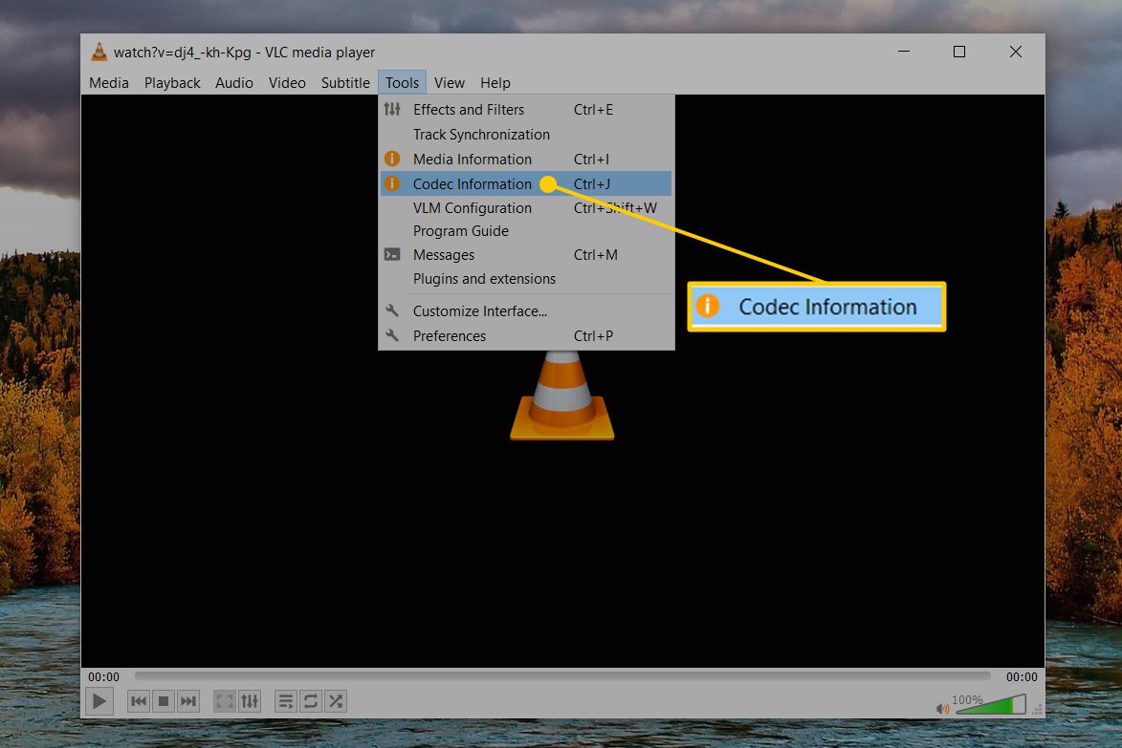
Task: Select Codec Information in Tools menu
Action: (526, 183)
